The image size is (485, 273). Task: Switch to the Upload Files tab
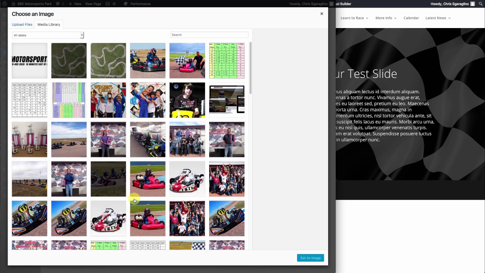[x=22, y=24]
